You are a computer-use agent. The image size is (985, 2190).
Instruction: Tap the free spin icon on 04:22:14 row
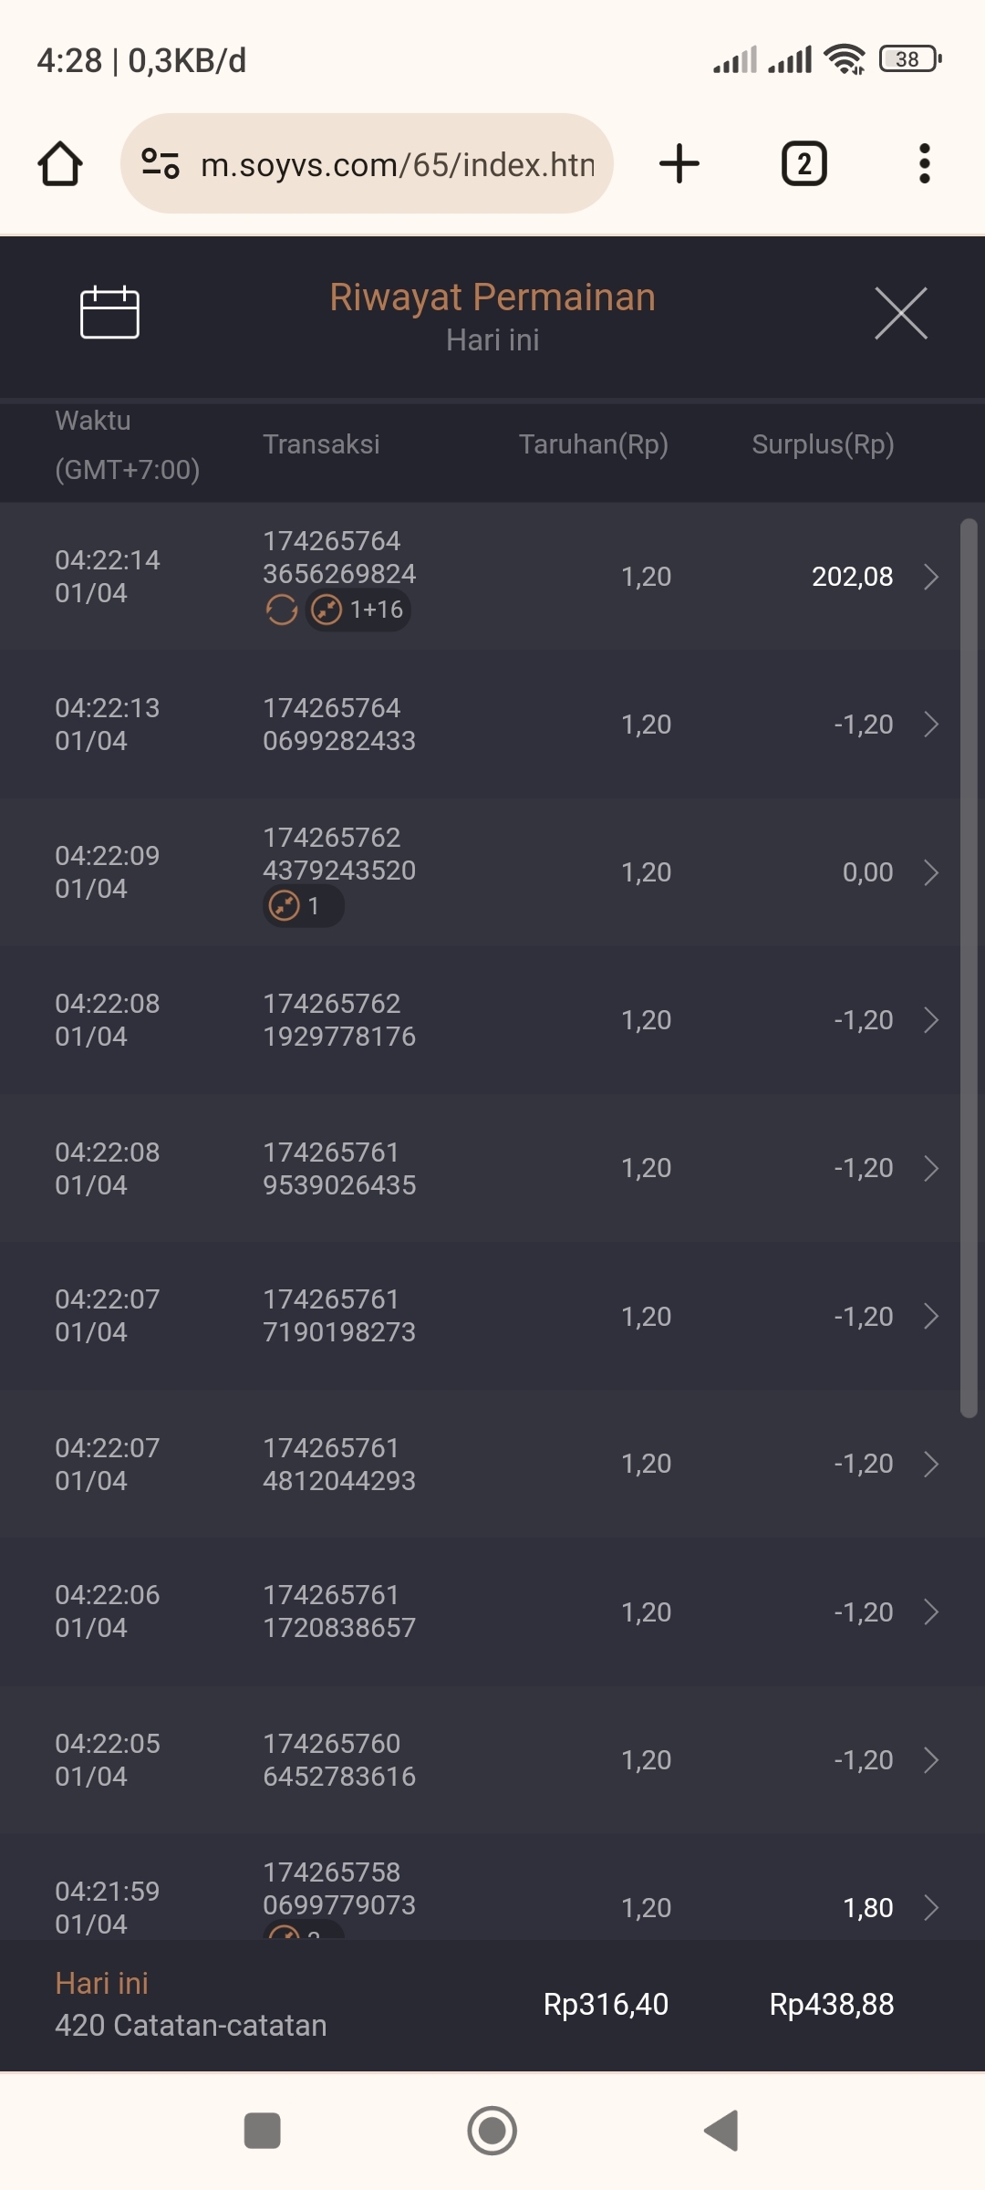coord(282,610)
